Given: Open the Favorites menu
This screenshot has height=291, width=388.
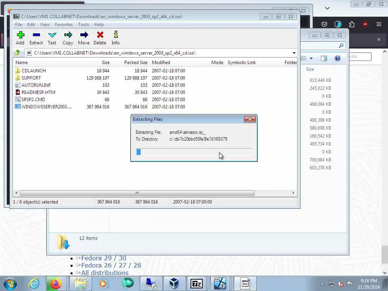Looking at the screenshot, I should pos(64,25).
